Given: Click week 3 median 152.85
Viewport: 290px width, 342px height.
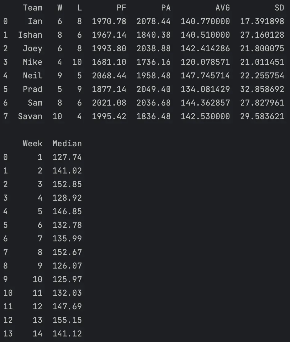Looking at the screenshot, I should tap(67, 184).
